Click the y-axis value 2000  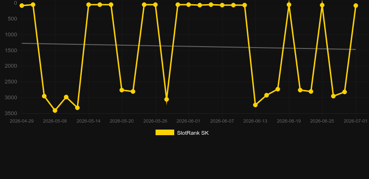11,66
